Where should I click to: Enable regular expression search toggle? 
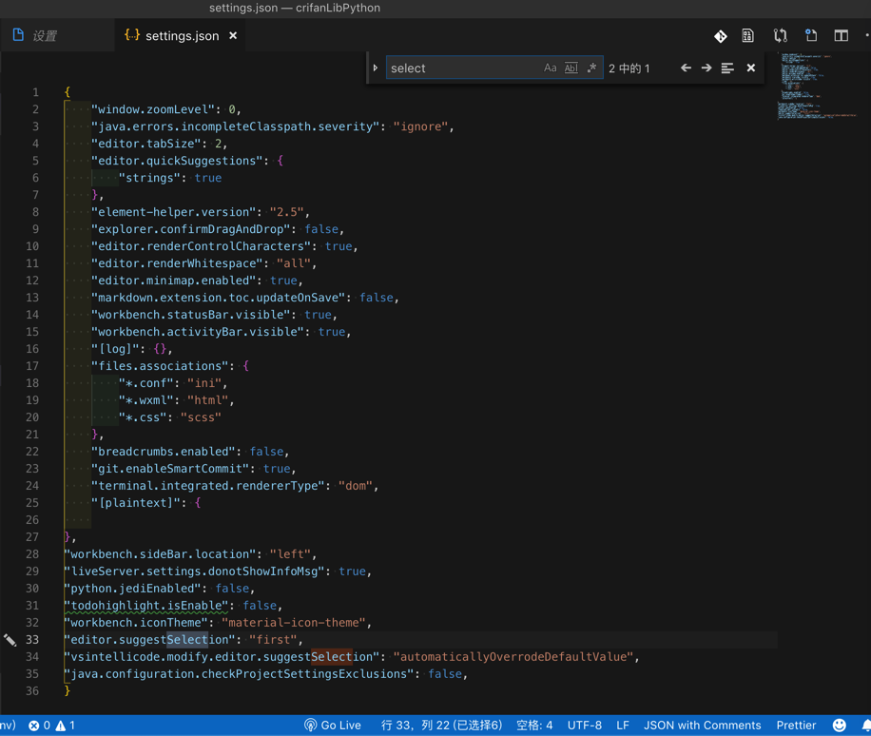coord(591,68)
